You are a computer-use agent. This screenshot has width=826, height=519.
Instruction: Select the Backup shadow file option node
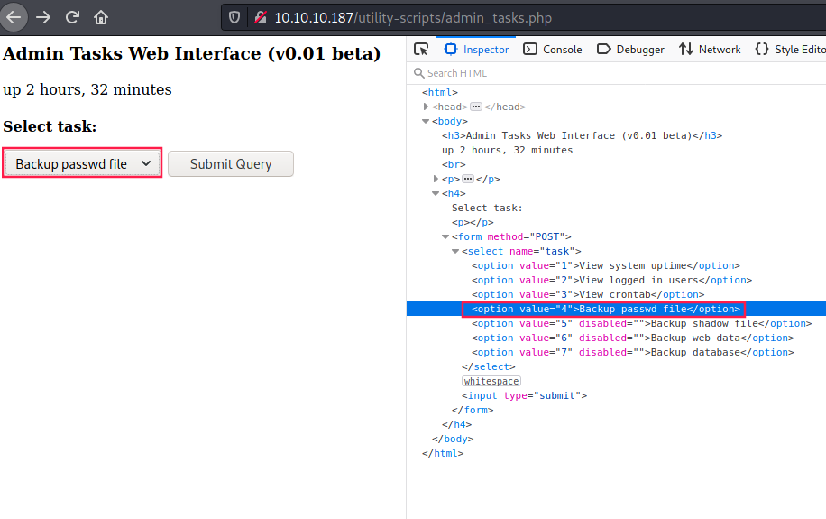click(640, 323)
